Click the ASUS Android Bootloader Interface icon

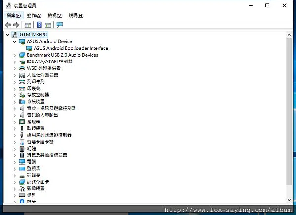29,48
